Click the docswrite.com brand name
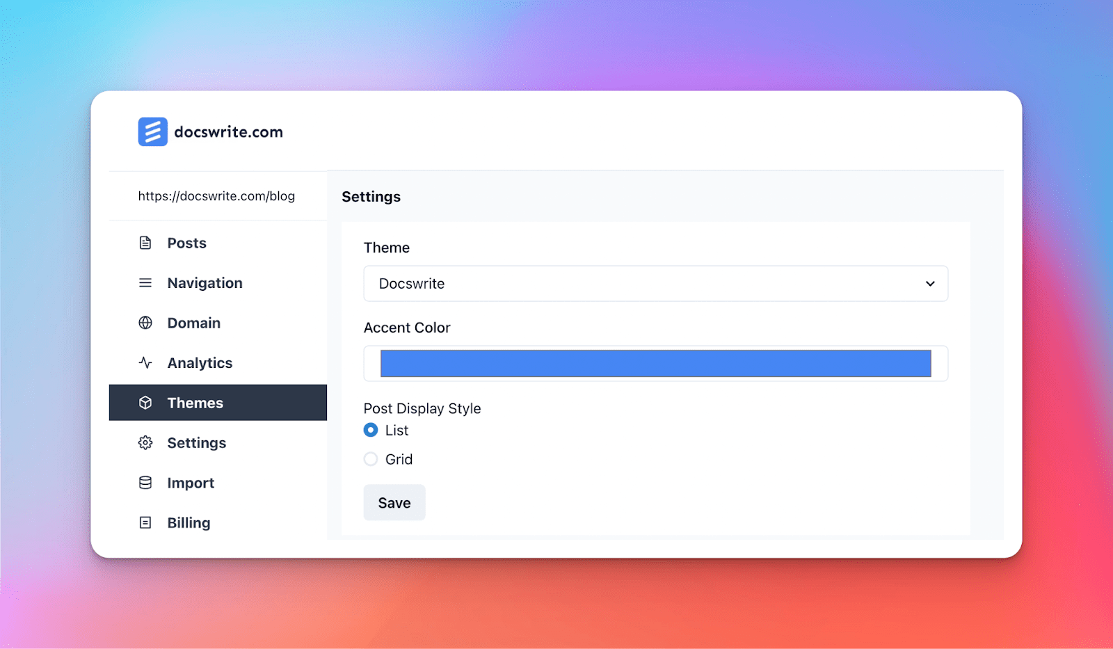 point(228,132)
